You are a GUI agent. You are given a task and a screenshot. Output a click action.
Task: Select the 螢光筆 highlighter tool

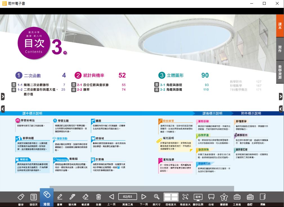73,197
